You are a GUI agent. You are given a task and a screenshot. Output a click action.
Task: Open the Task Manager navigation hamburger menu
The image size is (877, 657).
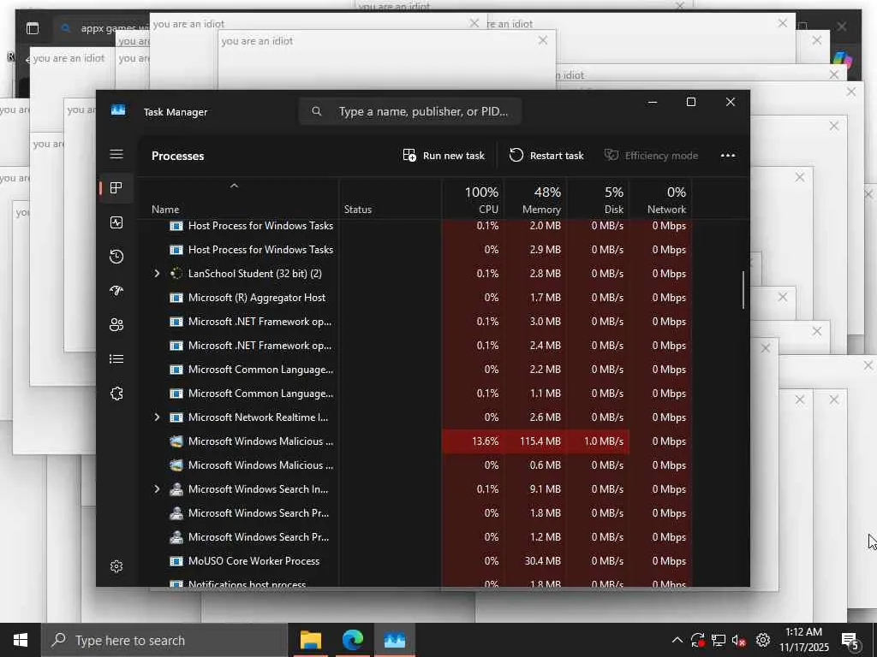point(116,154)
